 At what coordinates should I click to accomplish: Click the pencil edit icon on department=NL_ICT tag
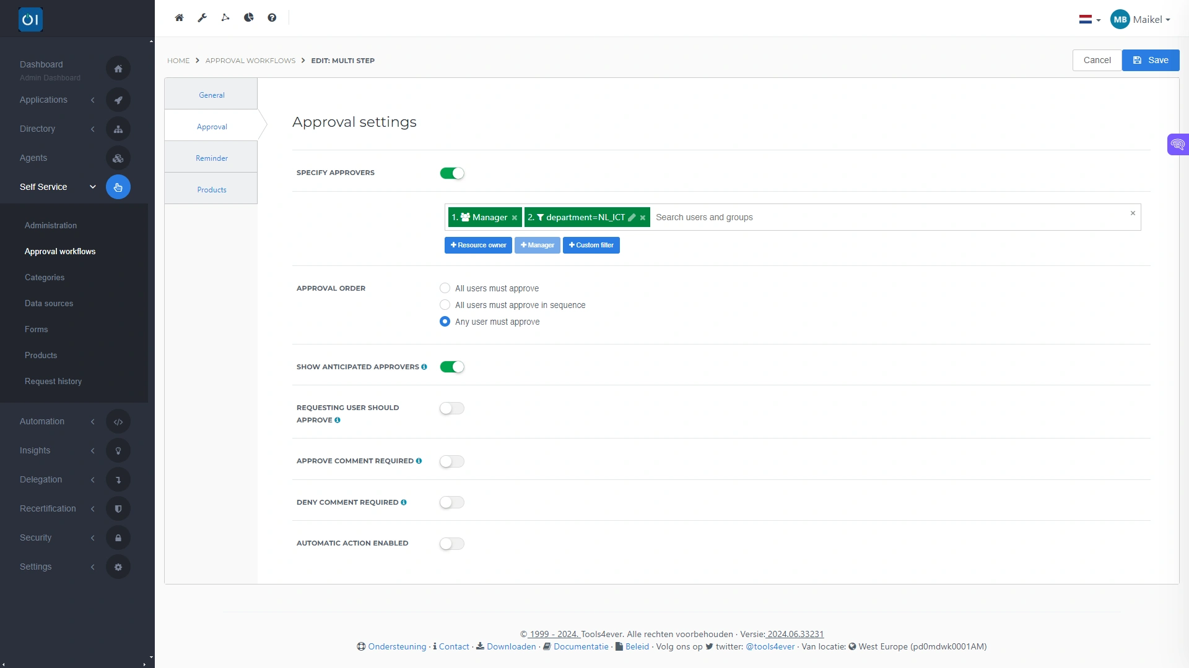(632, 218)
